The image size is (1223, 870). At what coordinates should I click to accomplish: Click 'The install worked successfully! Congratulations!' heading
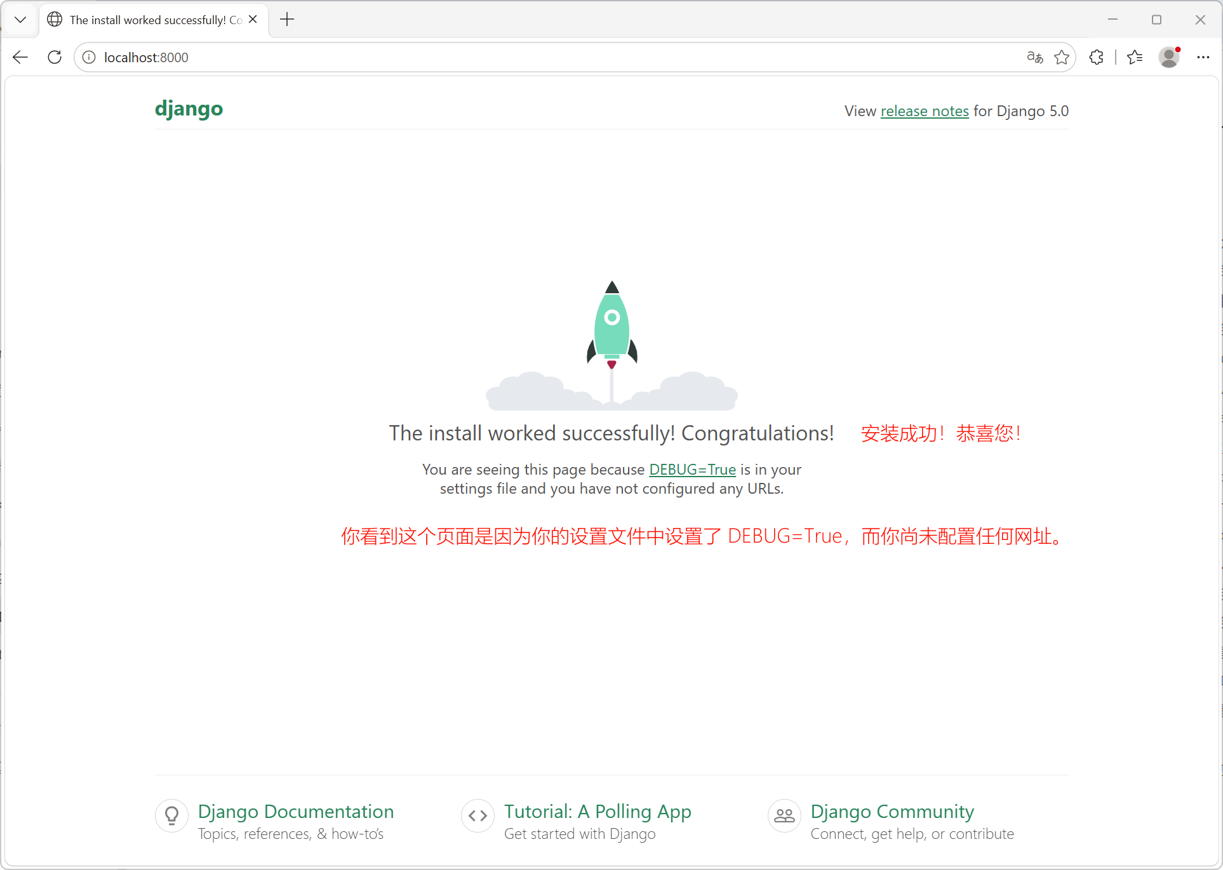click(611, 433)
